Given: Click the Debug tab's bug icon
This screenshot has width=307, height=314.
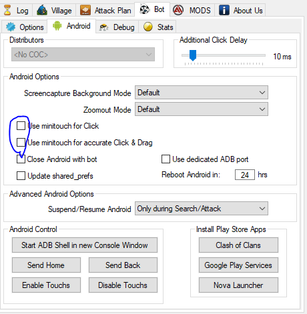Looking at the screenshot, I should coord(103,27).
